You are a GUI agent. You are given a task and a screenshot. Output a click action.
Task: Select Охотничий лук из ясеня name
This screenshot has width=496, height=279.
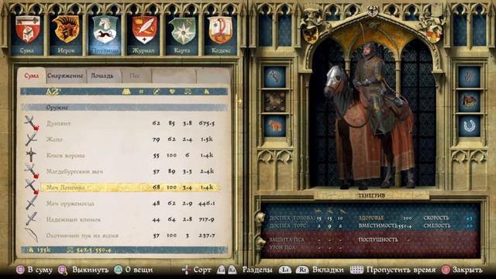point(82,236)
